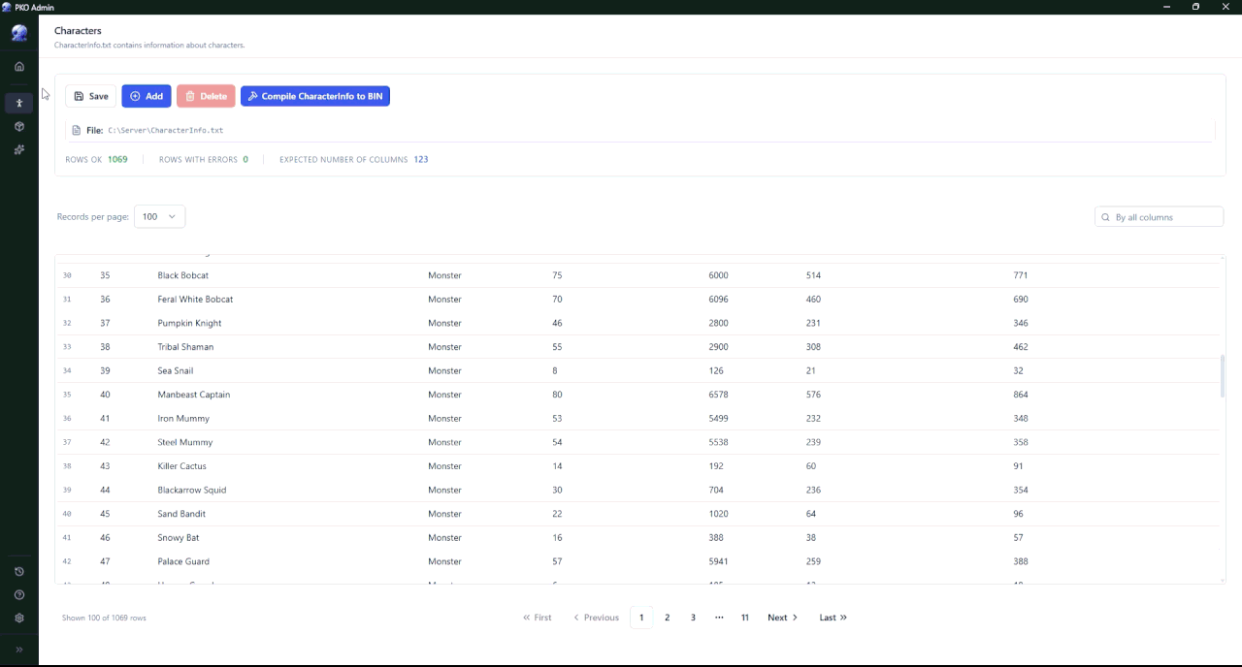Click the file path C:\Server\CharacterInfo.txt
Viewport: 1242px width, 667px height.
166,130
